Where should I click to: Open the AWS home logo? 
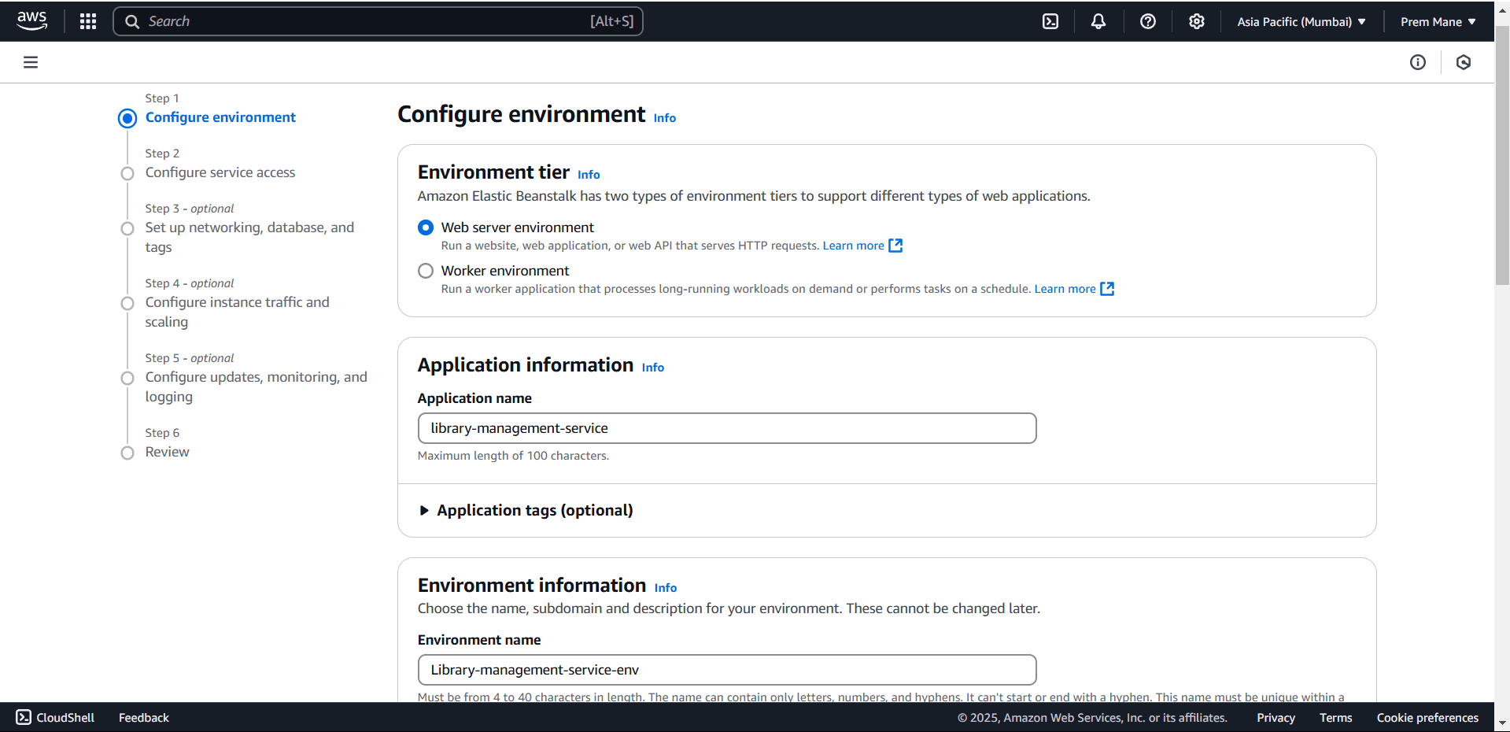(x=32, y=21)
